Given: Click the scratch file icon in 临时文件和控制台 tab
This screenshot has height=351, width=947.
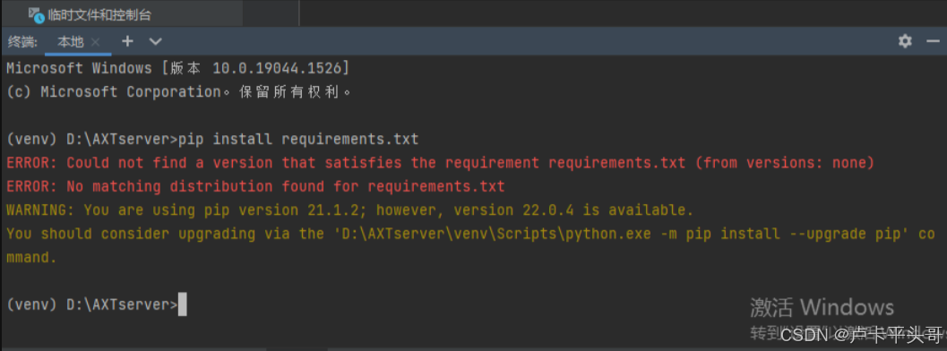Looking at the screenshot, I should tap(36, 15).
